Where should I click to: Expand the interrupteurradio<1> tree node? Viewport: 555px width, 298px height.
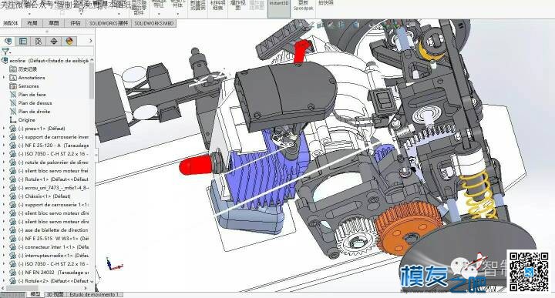click(4, 255)
